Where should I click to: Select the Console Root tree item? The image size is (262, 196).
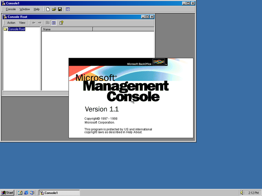[16, 29]
